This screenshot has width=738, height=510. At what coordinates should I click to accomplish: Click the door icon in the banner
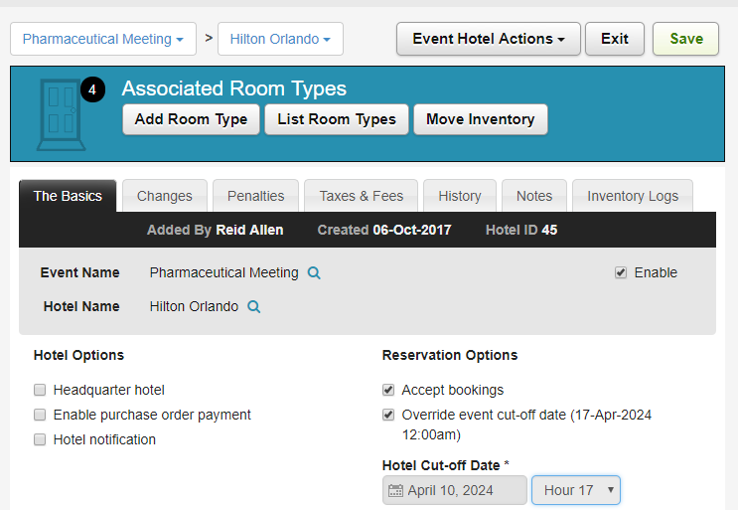tap(61, 112)
